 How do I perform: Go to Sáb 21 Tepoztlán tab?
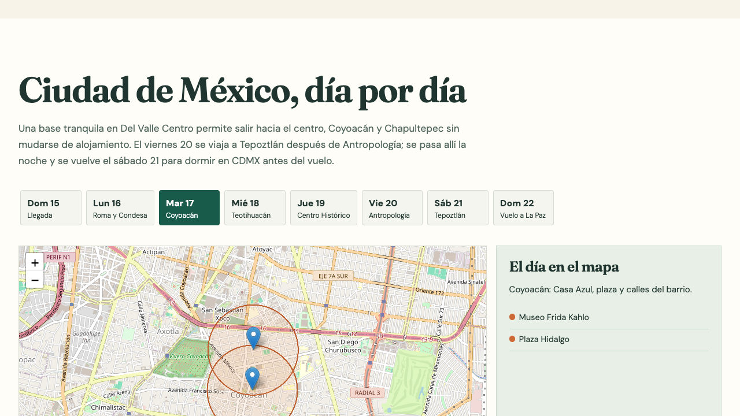(x=458, y=208)
